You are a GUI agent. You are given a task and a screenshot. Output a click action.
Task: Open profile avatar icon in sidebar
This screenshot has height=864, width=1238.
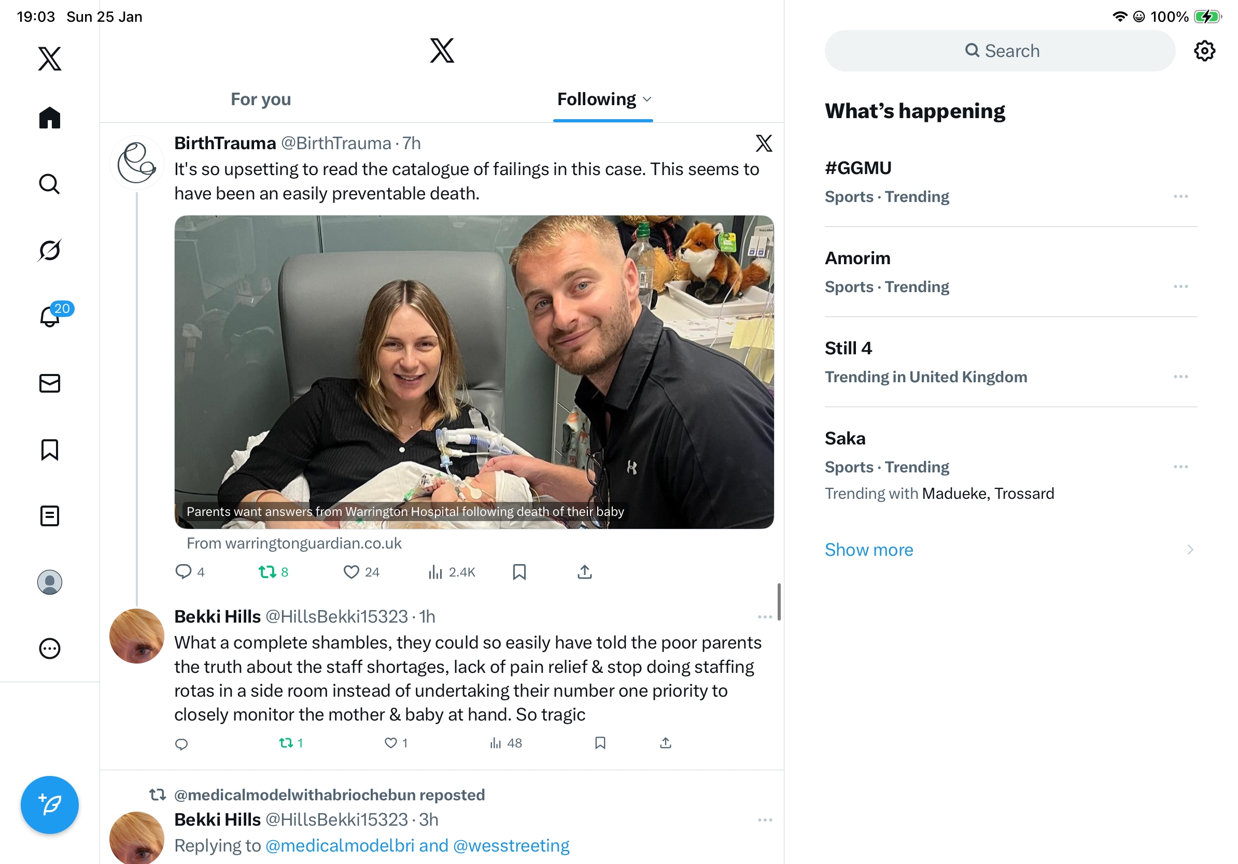point(50,582)
